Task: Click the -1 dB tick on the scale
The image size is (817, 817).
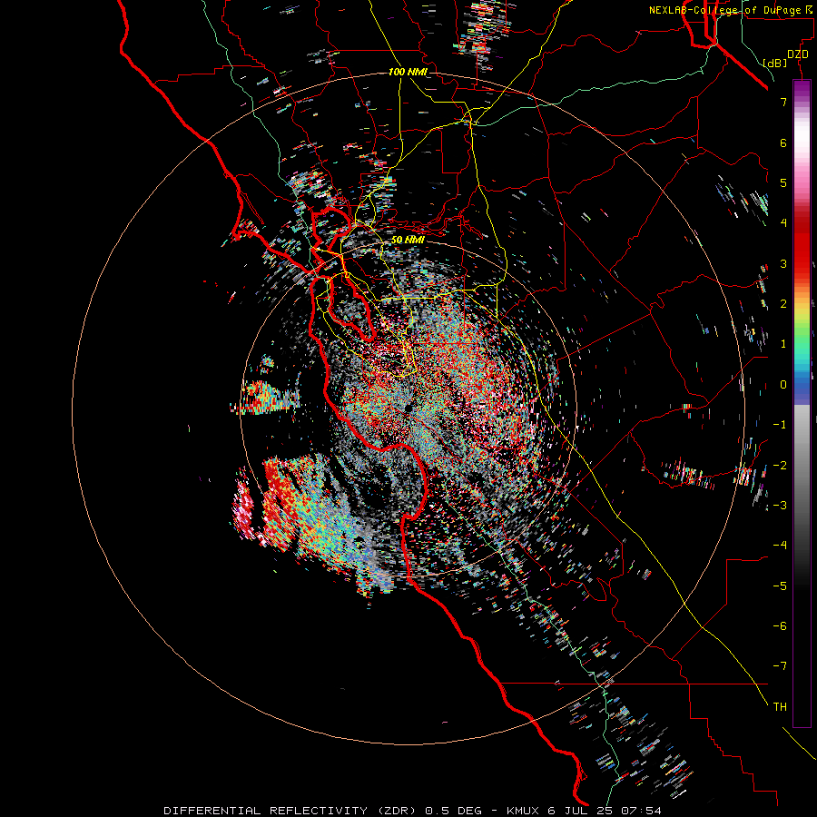Action: pos(780,425)
